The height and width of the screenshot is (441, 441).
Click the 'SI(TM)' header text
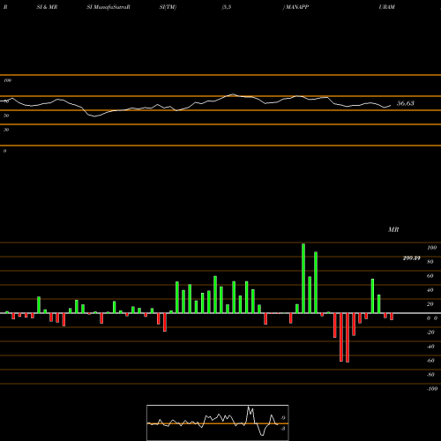click(x=168, y=7)
